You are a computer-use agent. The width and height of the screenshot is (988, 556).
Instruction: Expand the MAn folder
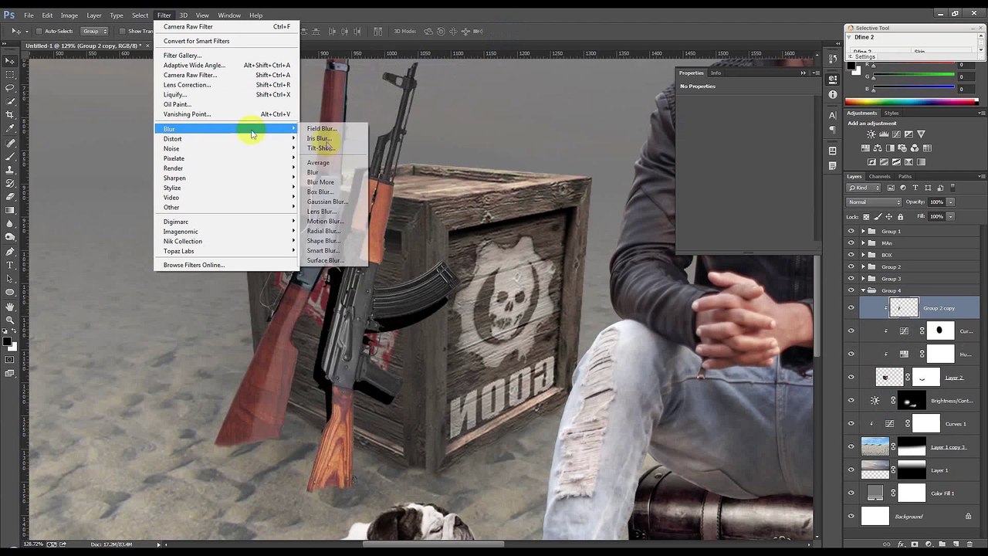[863, 243]
